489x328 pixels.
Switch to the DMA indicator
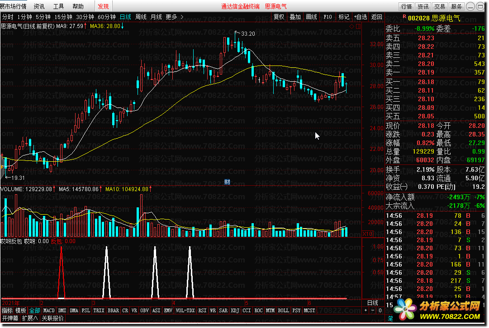point(74,310)
